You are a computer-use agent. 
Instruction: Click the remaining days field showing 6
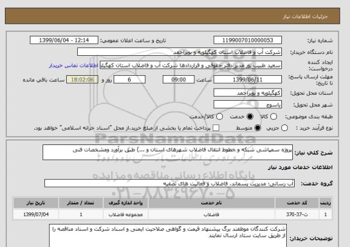pos(129,80)
